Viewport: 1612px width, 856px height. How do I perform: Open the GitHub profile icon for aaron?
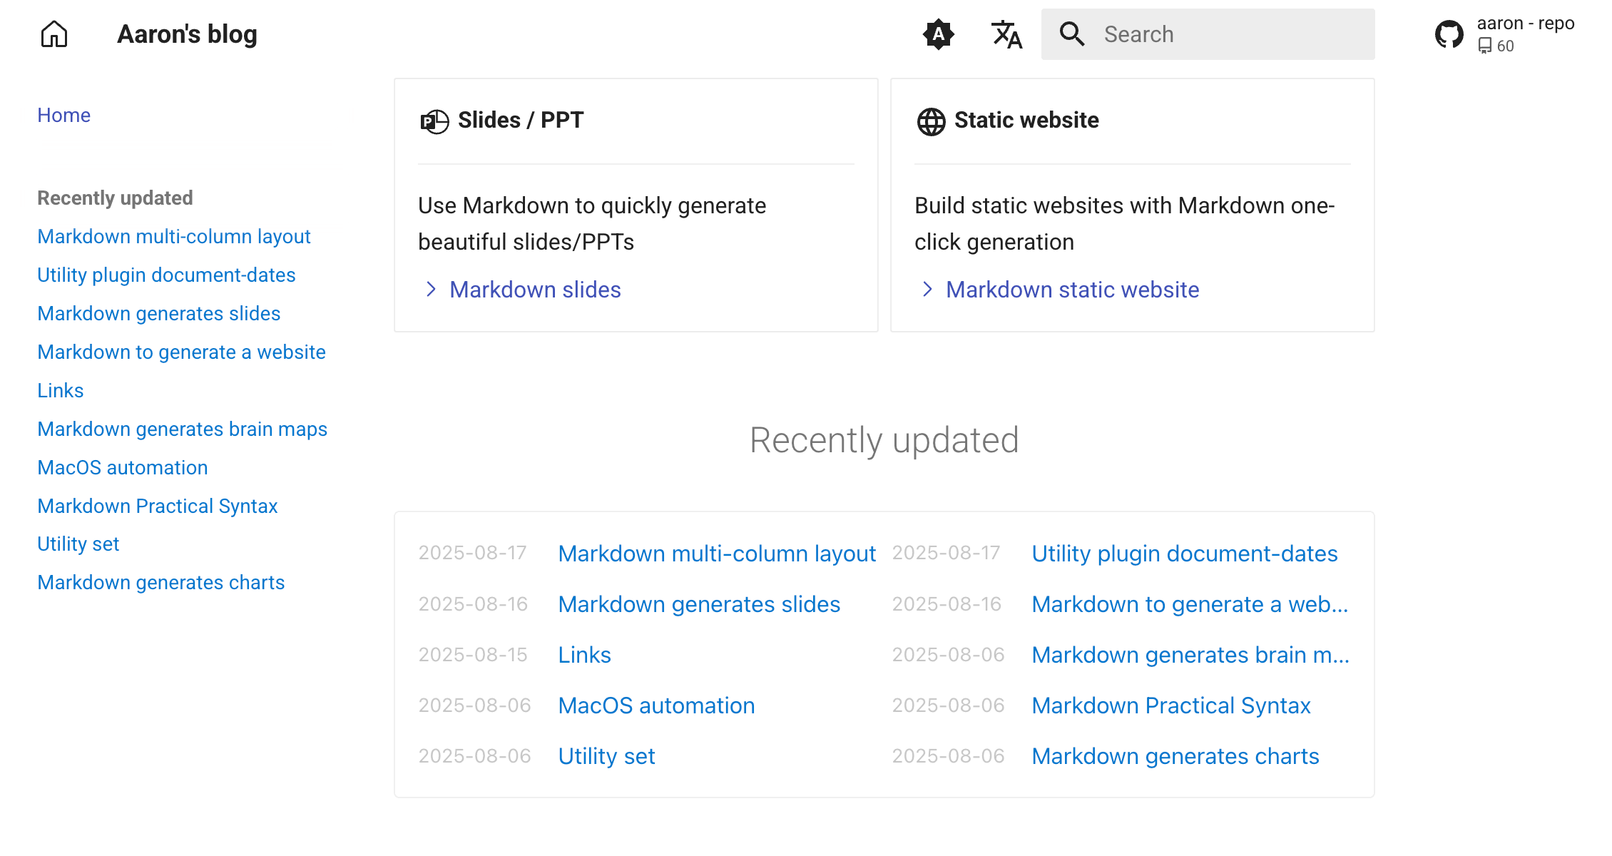pyautogui.click(x=1448, y=34)
